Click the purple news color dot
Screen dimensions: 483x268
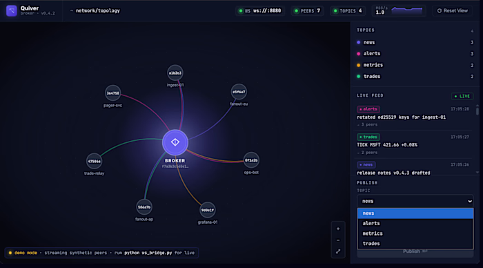tap(359, 42)
